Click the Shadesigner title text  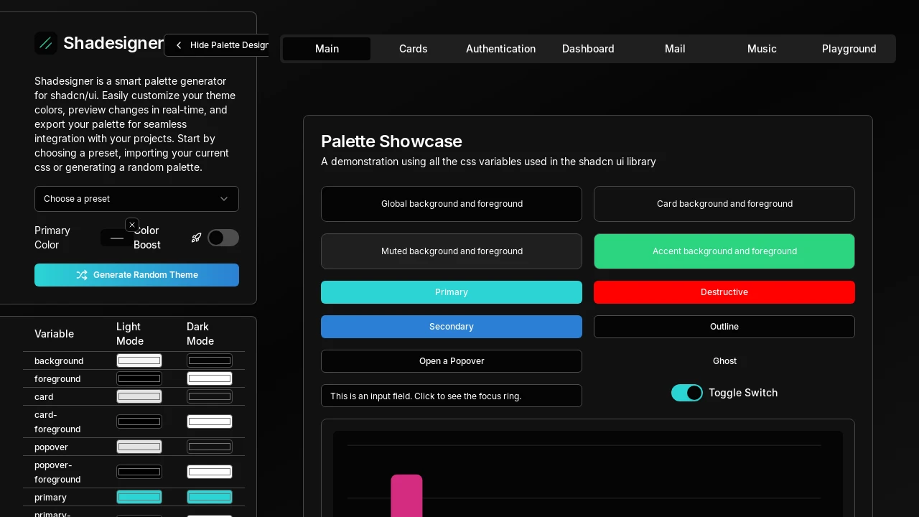pos(114,43)
